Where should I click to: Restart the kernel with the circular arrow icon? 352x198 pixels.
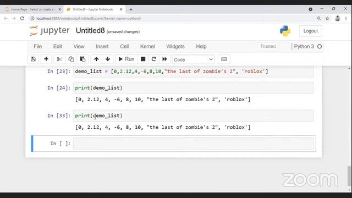point(154,59)
